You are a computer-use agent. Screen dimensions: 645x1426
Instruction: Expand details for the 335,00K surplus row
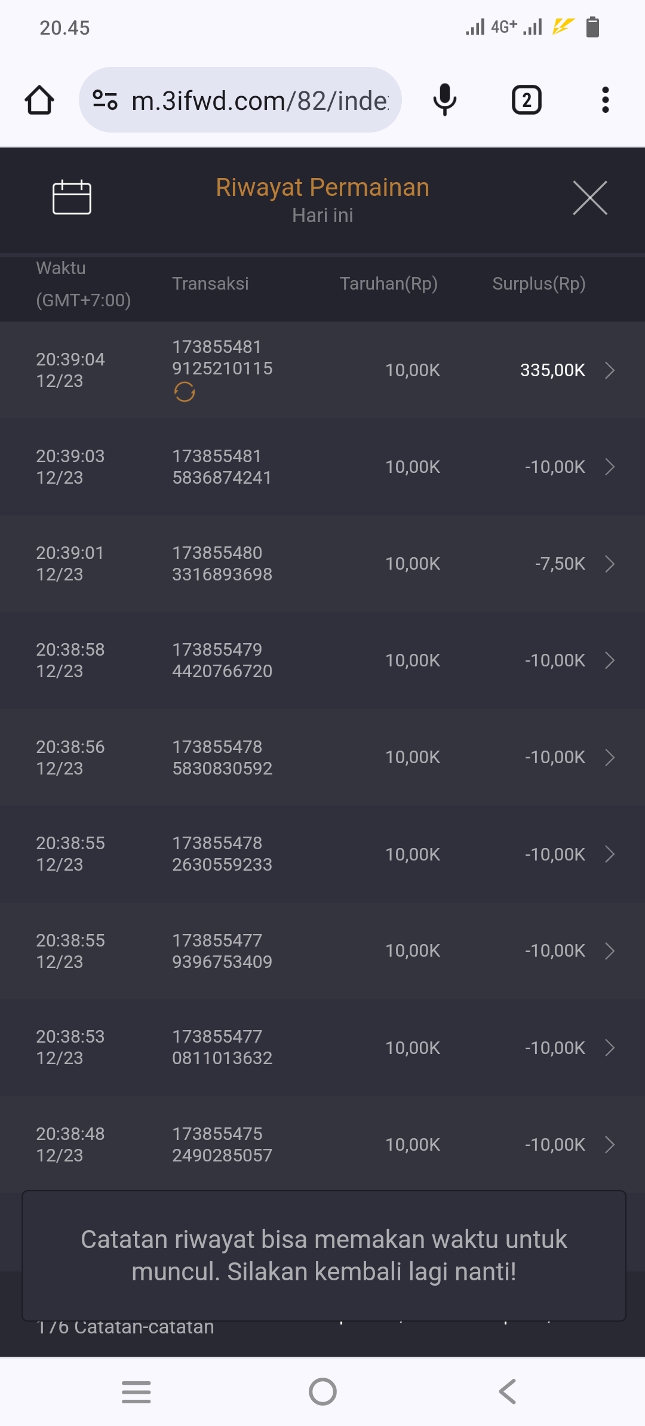point(609,370)
